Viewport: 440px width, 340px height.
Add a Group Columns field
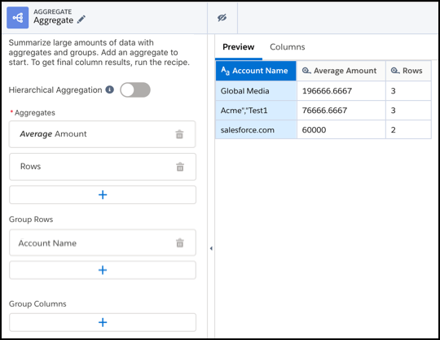click(x=103, y=322)
